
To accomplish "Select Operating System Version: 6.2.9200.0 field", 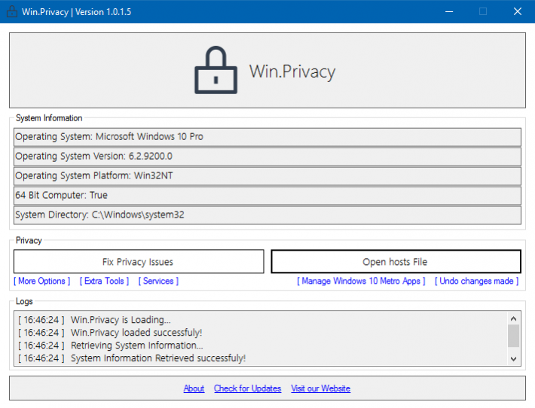I will pos(267,157).
